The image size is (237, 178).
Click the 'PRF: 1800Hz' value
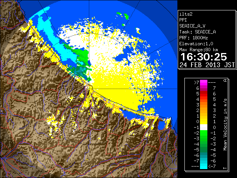click(x=193, y=38)
